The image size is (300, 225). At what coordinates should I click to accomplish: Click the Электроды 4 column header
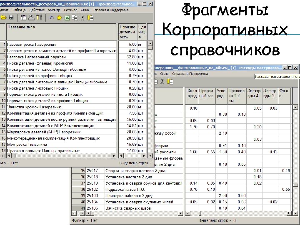point(254,96)
